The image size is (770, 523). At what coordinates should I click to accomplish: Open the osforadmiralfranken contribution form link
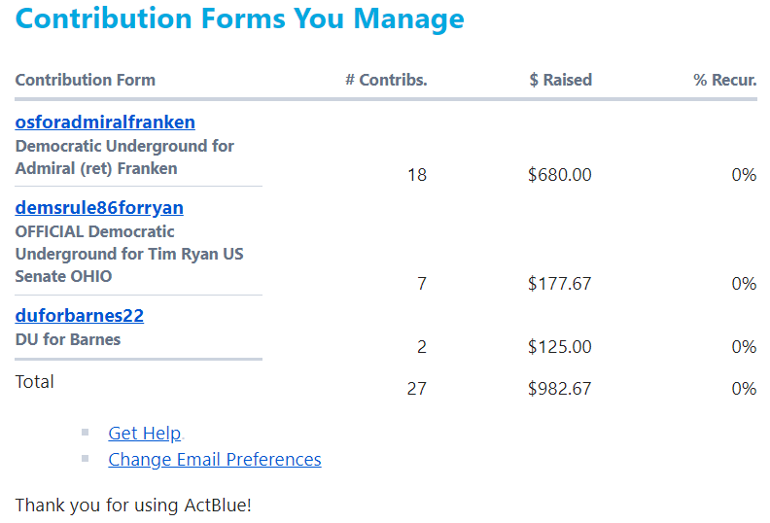click(105, 122)
